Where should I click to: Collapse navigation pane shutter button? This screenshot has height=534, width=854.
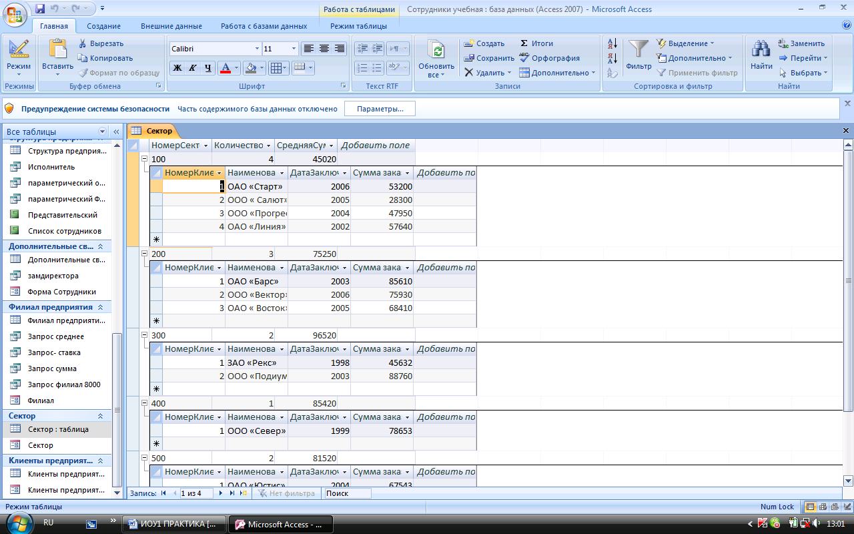click(x=116, y=131)
